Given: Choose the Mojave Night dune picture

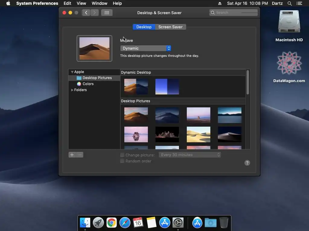Looking at the screenshot, I should [167, 115].
